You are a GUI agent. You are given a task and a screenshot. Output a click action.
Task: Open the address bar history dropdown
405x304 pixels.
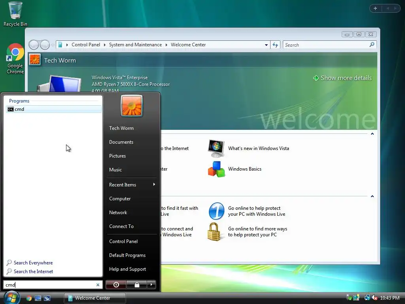pos(266,45)
